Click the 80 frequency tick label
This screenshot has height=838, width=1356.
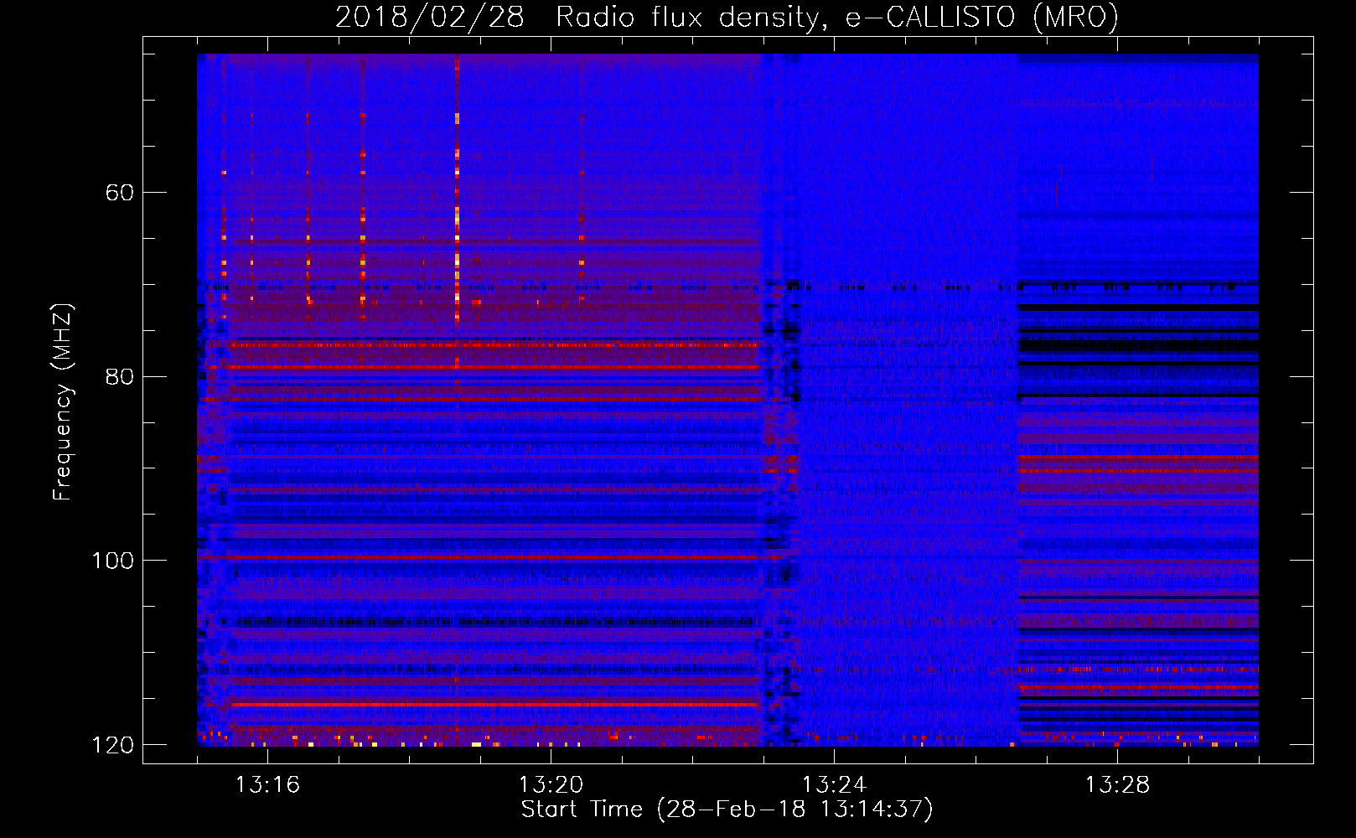pyautogui.click(x=120, y=376)
